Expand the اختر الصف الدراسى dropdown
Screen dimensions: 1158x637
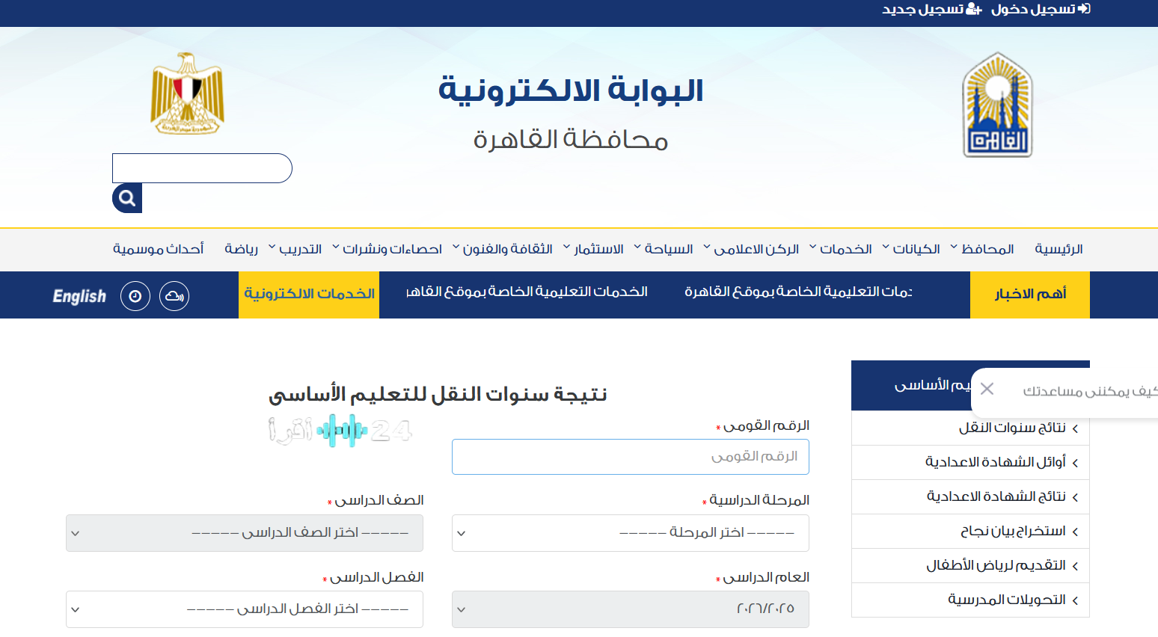(244, 533)
